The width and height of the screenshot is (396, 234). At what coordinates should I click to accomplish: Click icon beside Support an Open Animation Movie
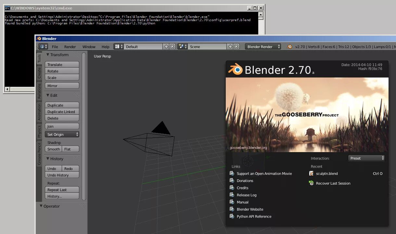pyautogui.click(x=232, y=173)
